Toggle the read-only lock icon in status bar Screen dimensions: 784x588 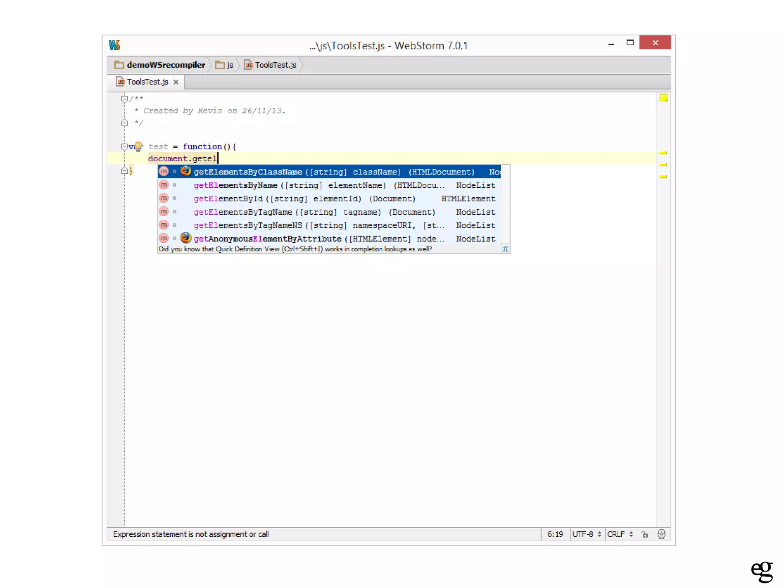coord(645,534)
